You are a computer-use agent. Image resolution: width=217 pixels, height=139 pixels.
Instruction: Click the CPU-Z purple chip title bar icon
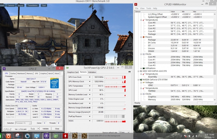[x=4, y=69]
